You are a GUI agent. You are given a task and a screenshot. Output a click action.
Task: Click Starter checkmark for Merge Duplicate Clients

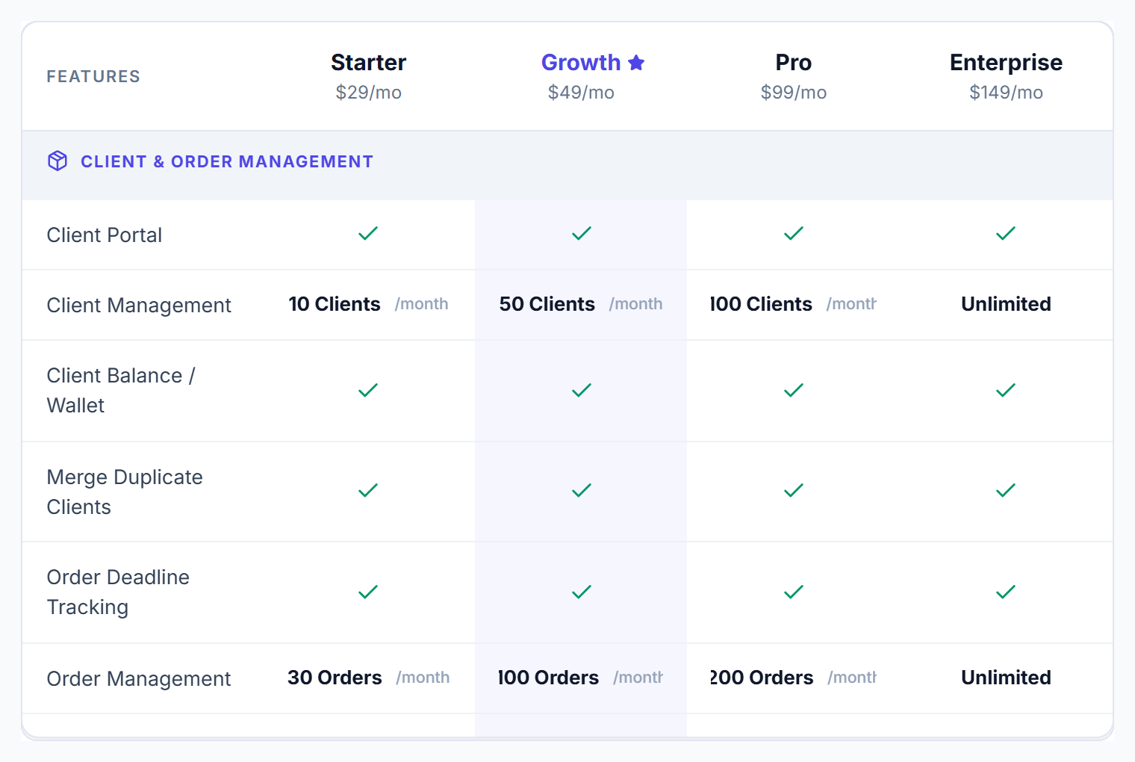(368, 491)
